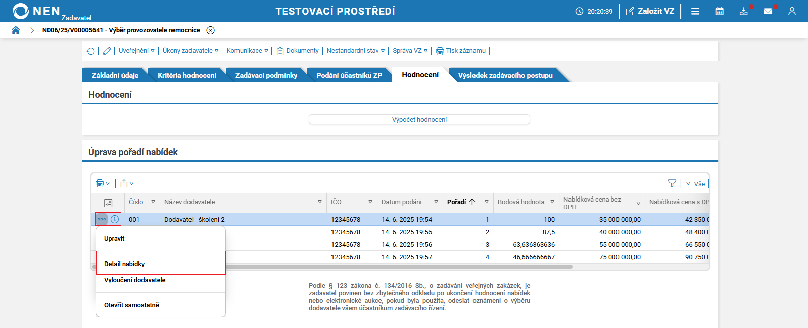Choose Upravit from context menu
Screen dimensions: 808x328
161,239
